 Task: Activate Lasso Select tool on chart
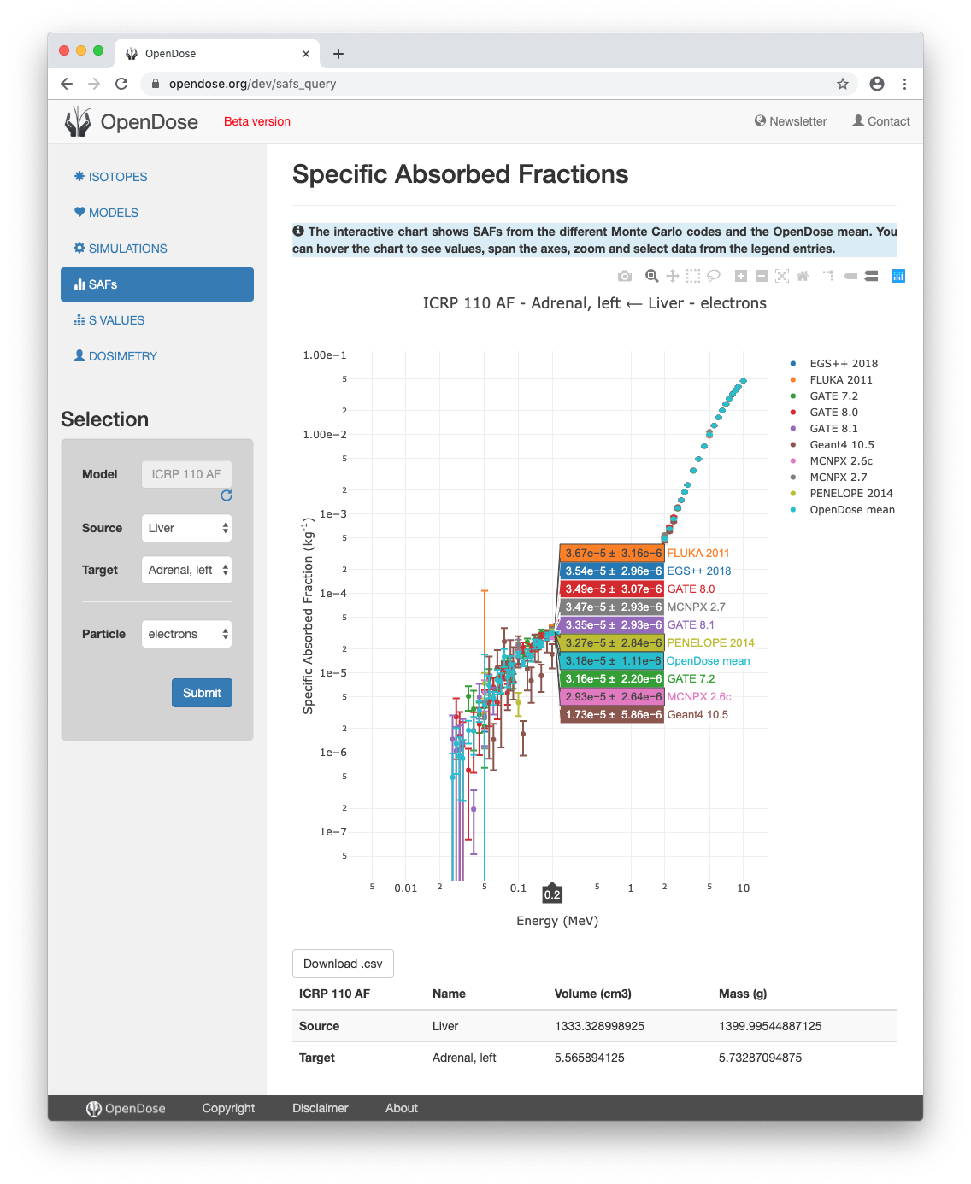click(x=714, y=276)
